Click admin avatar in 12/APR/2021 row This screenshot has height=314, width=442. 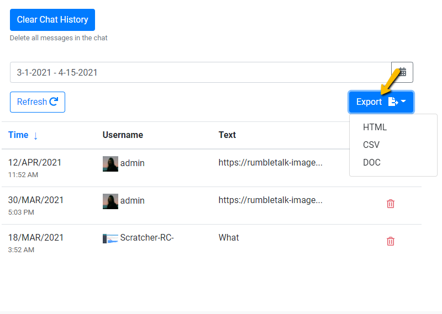tap(110, 163)
